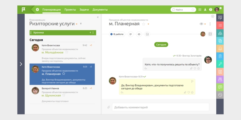Switch to the Задачи tab
The height and width of the screenshot is (120, 241).
84,10
